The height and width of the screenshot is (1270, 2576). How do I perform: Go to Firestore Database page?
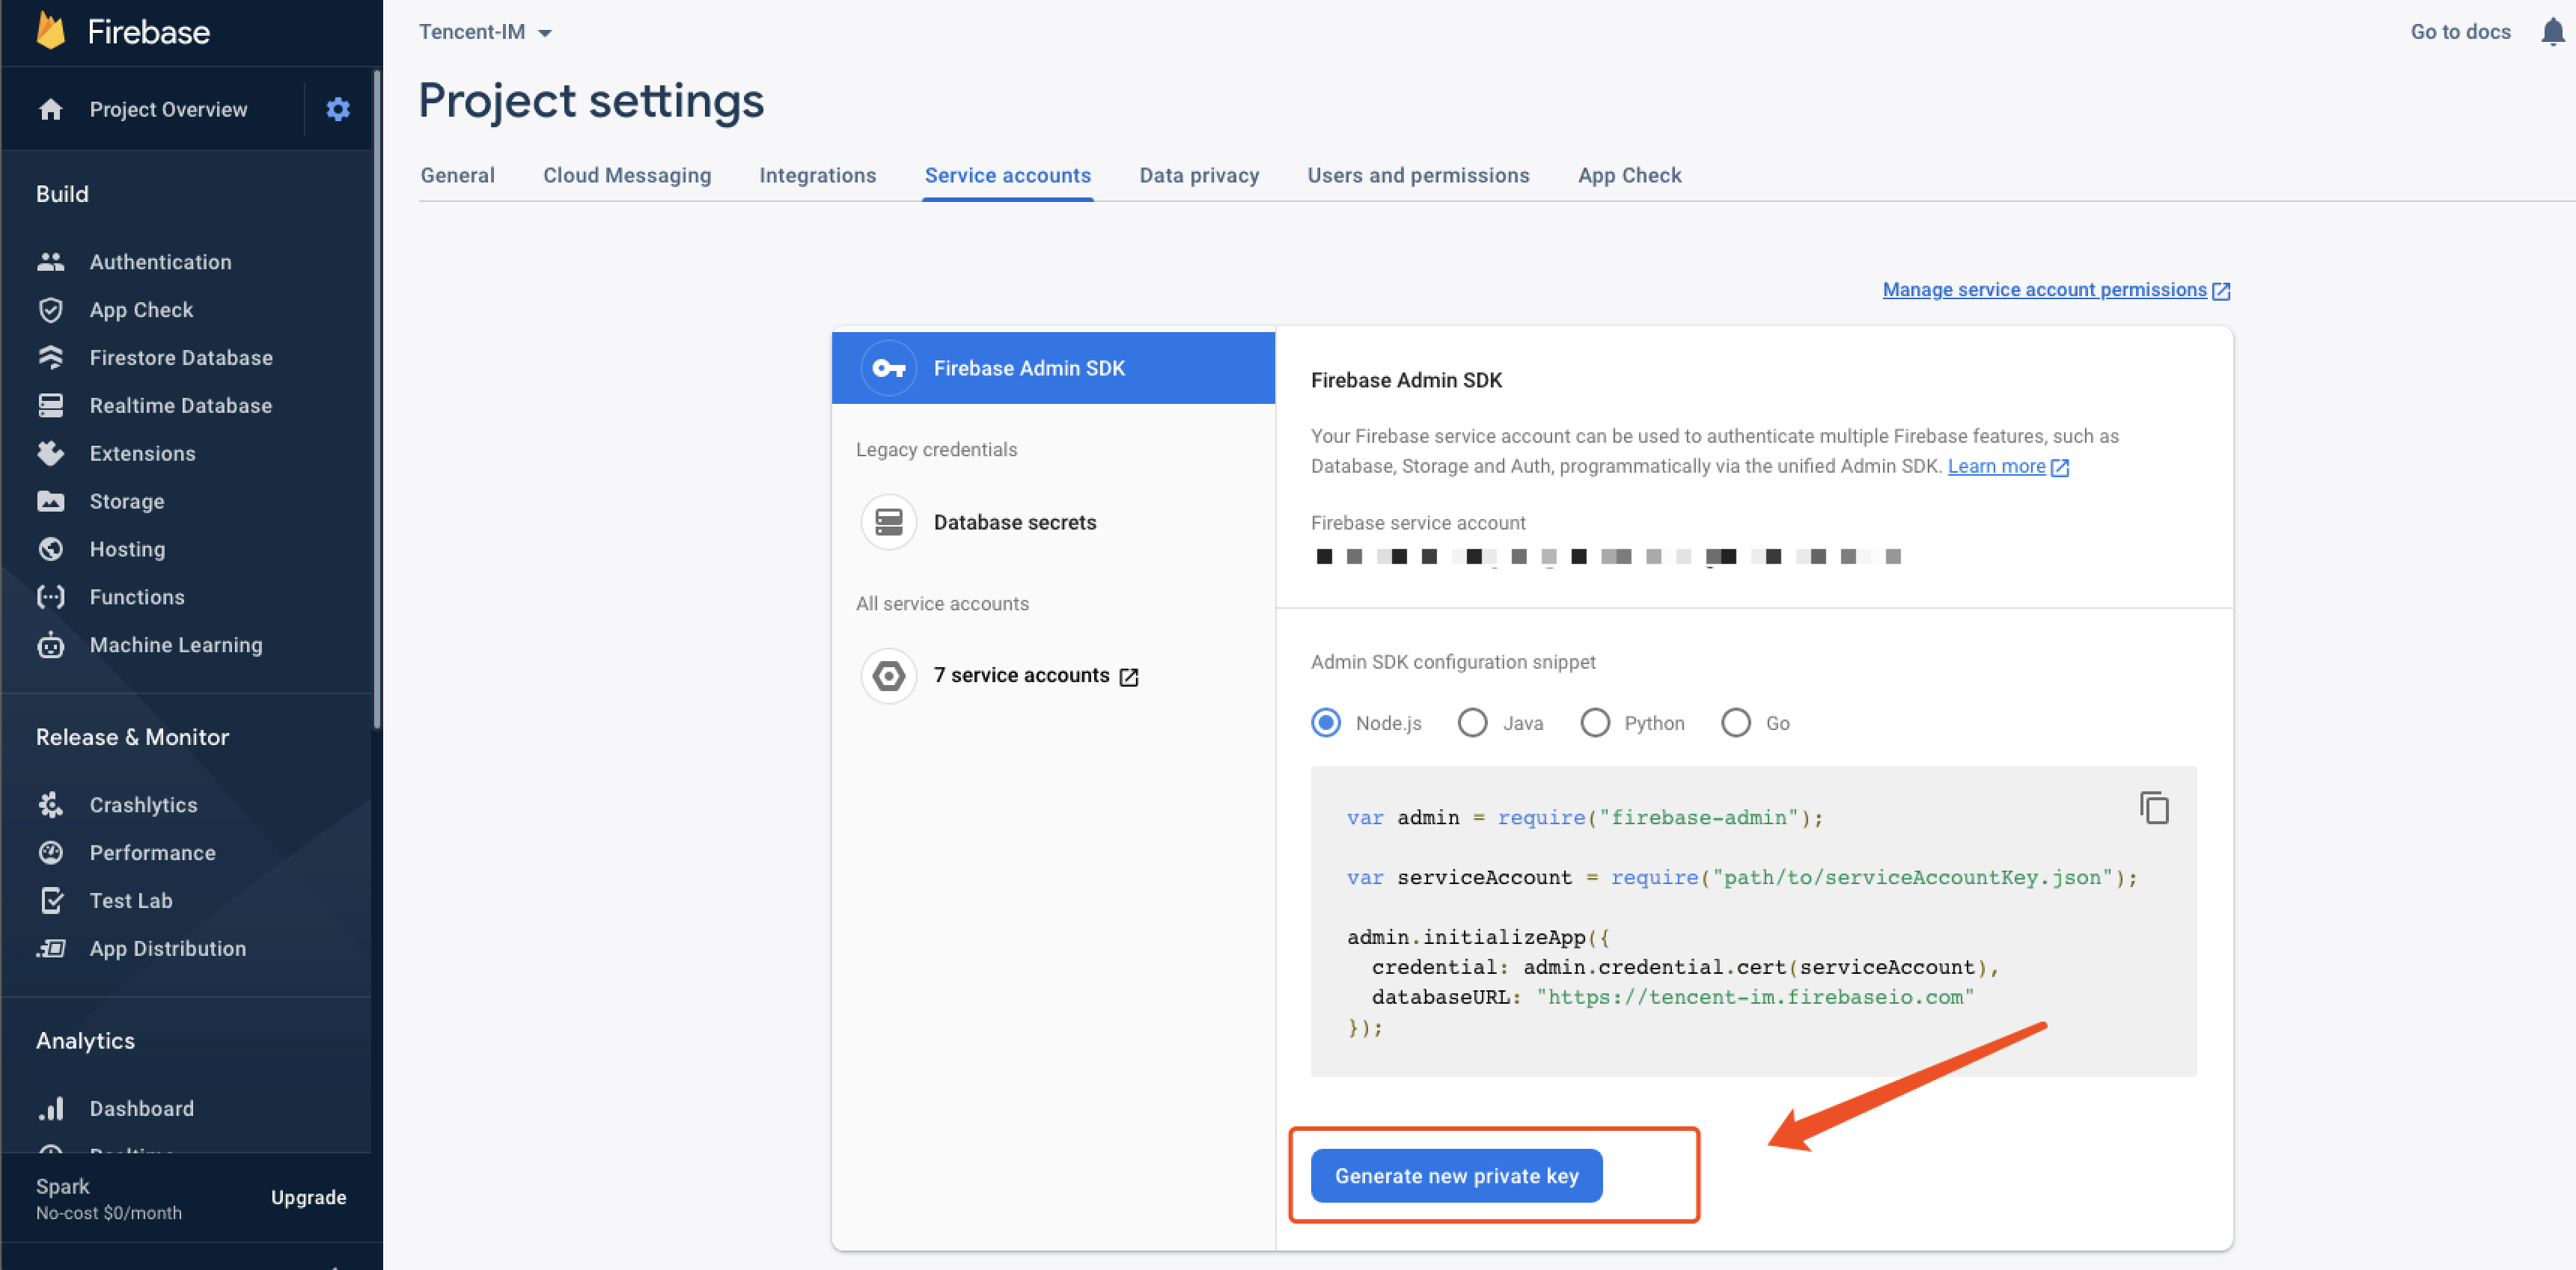(181, 358)
